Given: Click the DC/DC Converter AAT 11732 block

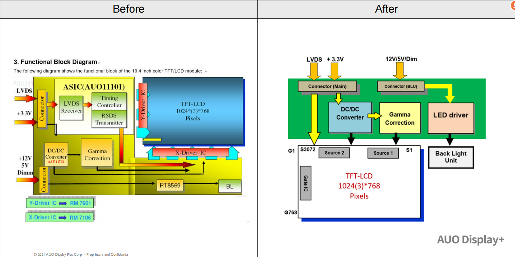Looking at the screenshot, I should click(56, 155).
